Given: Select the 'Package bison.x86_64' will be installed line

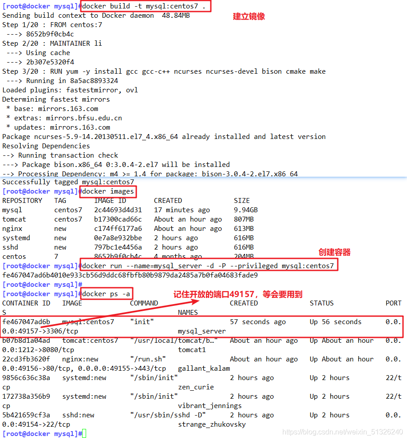Looking at the screenshot, I should pos(126,164).
